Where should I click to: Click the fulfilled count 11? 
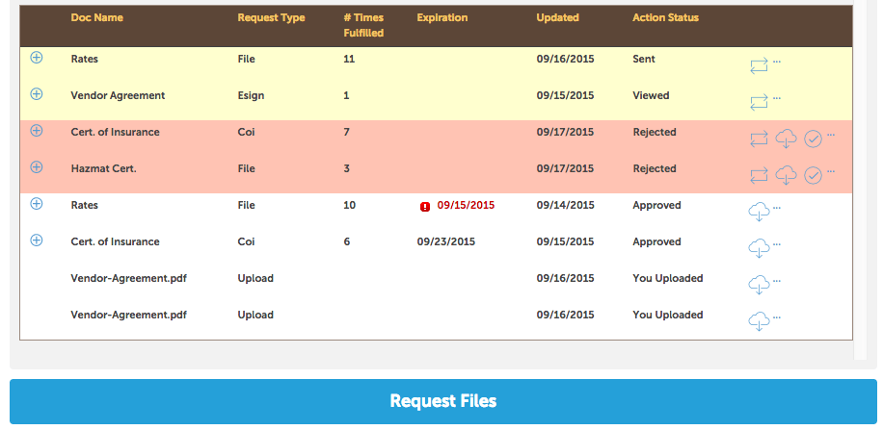coord(349,59)
